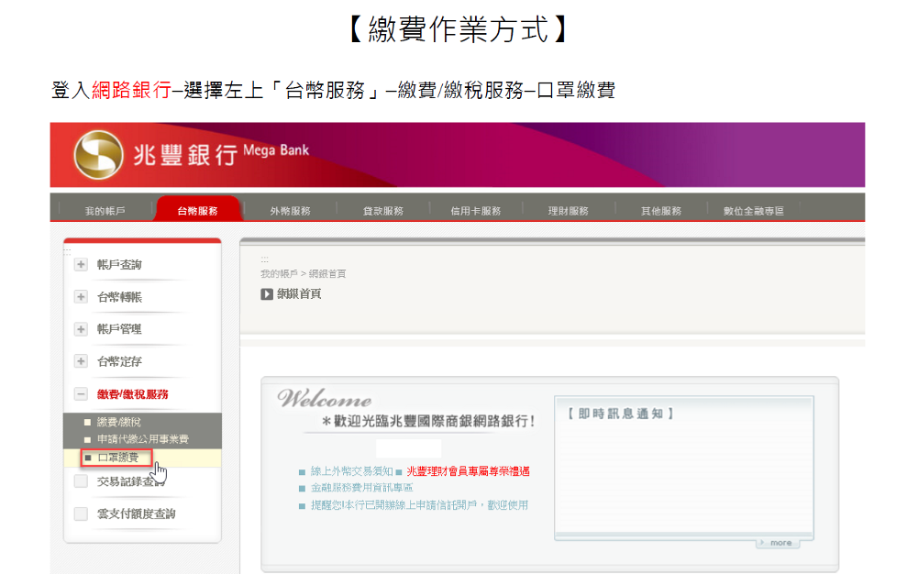Screen dimensions: 918x574
Task: Open the 數位金融專區 tab
Action: pyautogui.click(x=754, y=211)
